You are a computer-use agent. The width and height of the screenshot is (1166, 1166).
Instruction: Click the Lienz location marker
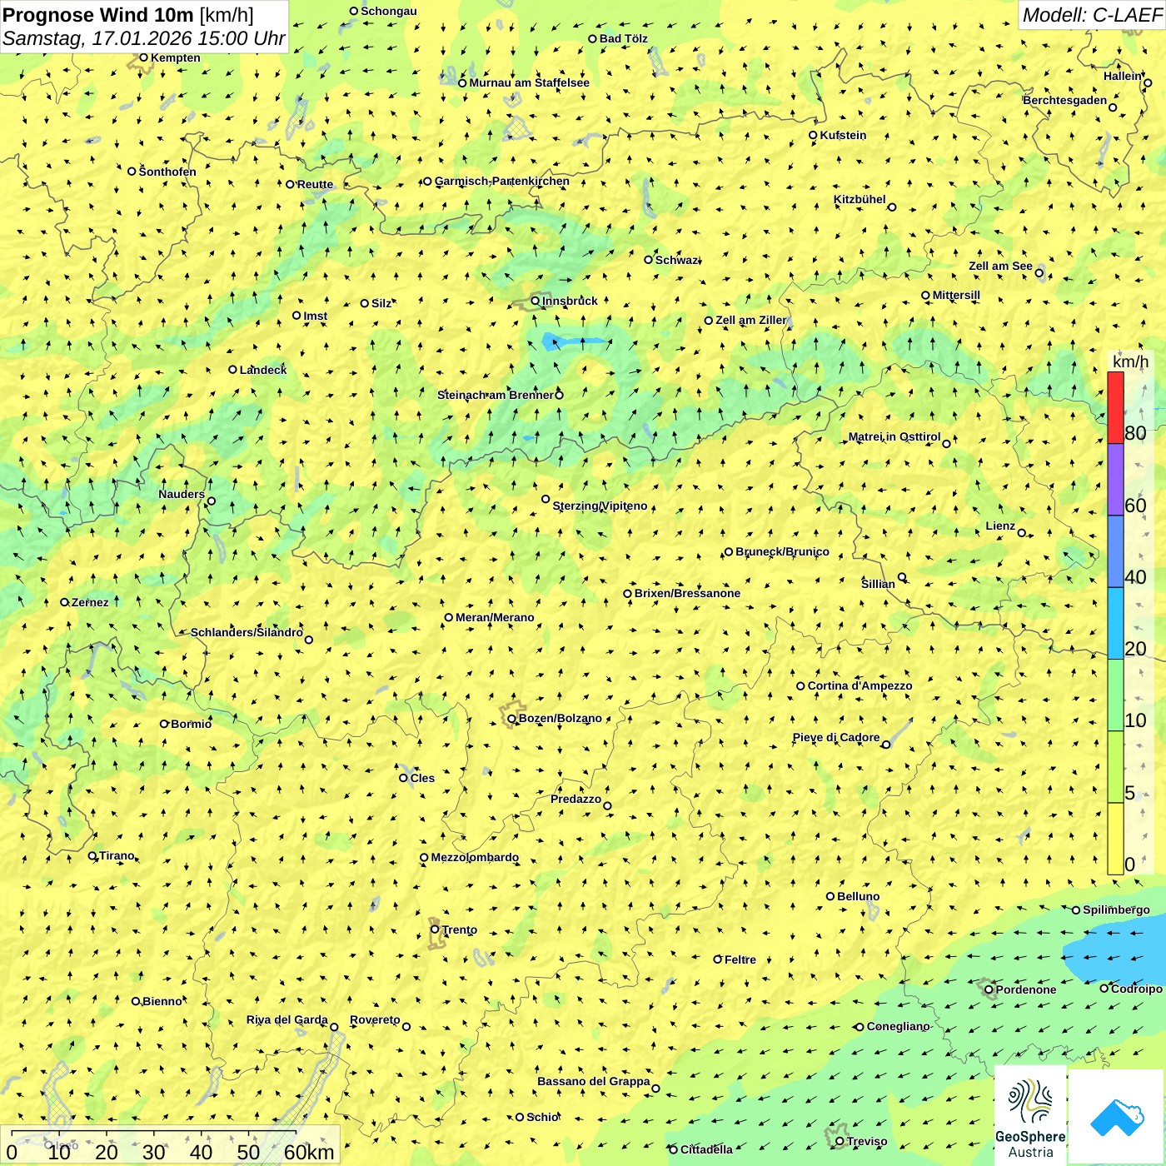point(1022,533)
